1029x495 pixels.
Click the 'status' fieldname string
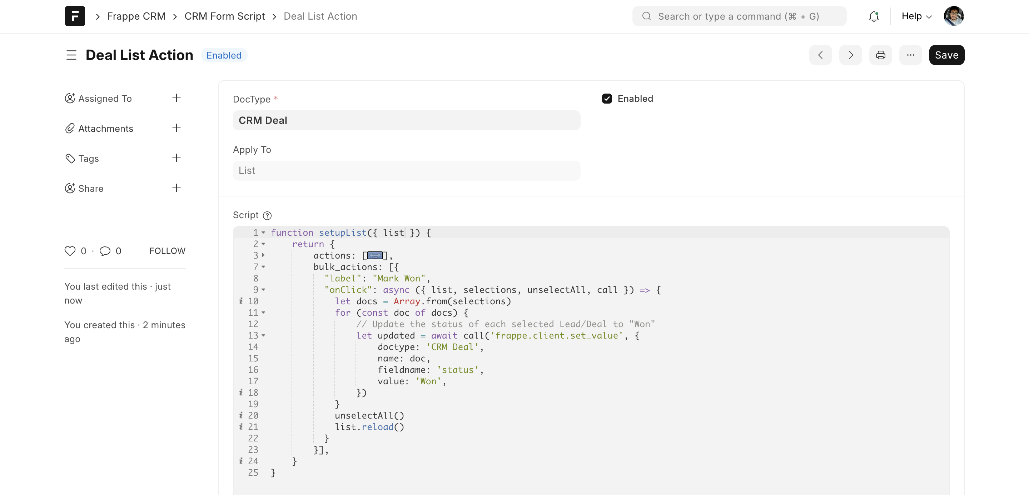pos(457,370)
